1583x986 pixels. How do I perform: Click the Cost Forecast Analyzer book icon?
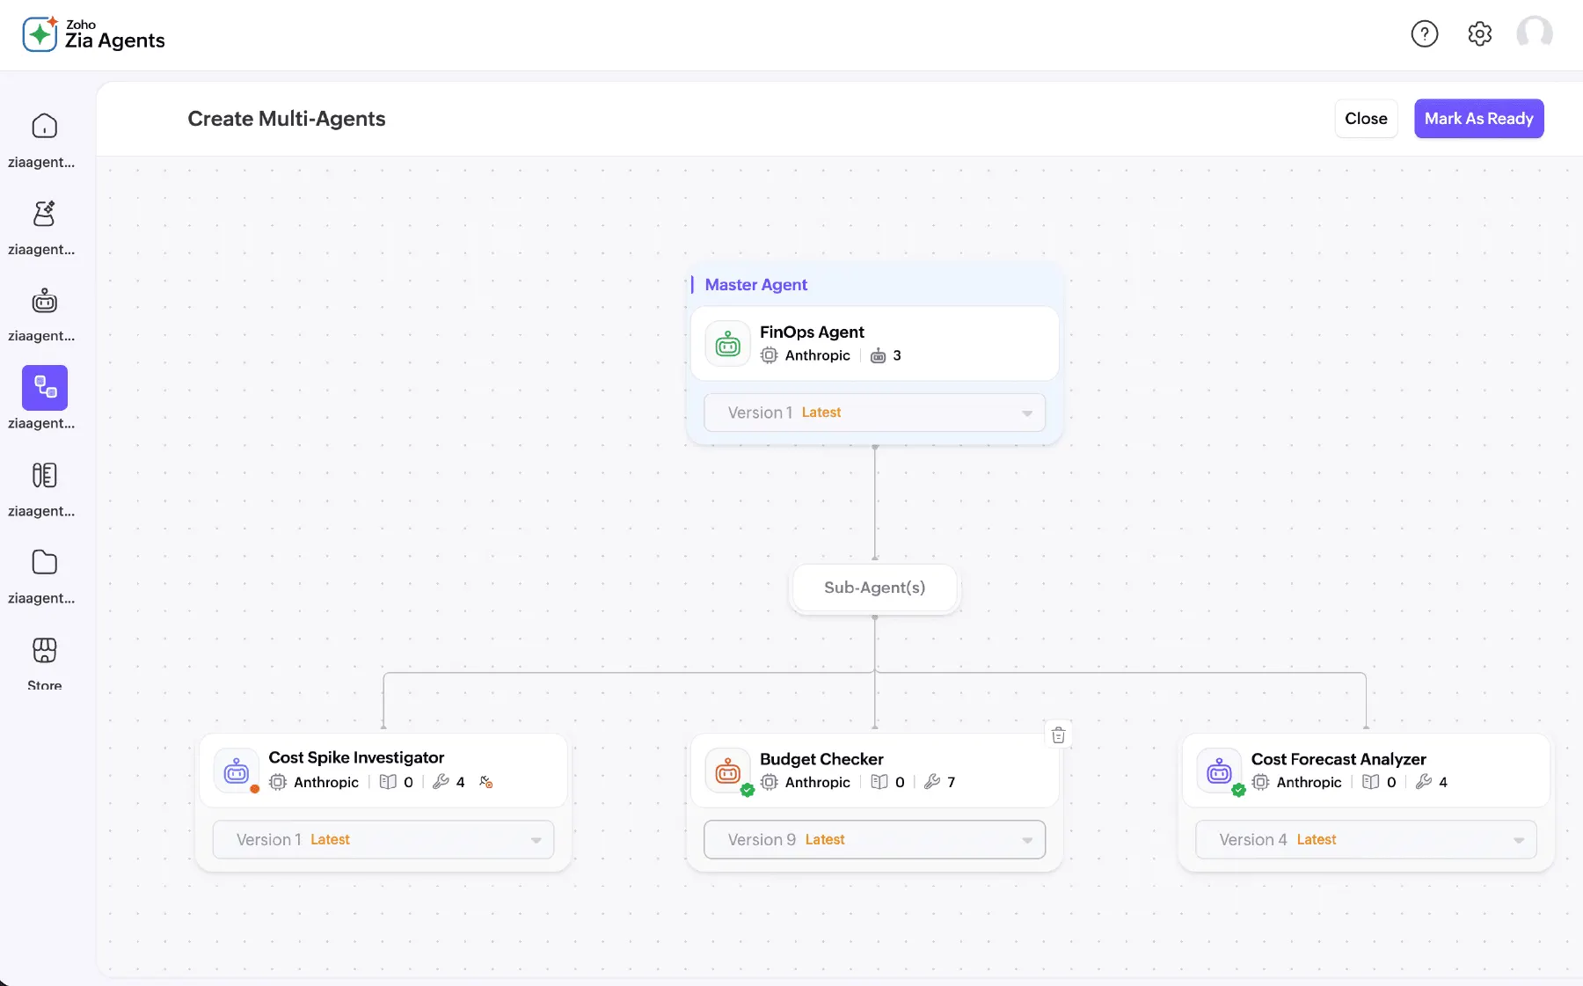[x=1371, y=782]
